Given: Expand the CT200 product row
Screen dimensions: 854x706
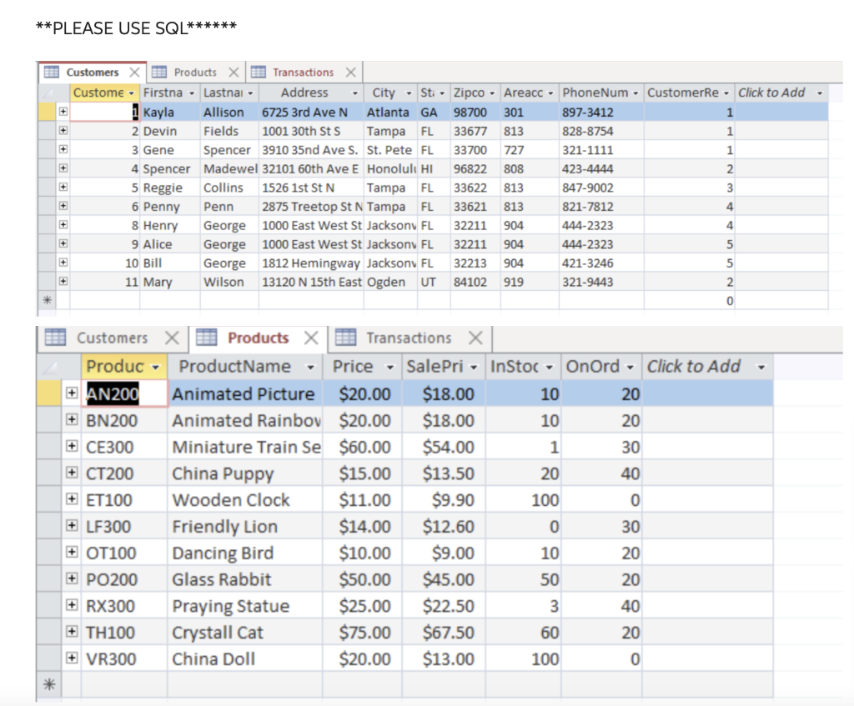Looking at the screenshot, I should (72, 473).
